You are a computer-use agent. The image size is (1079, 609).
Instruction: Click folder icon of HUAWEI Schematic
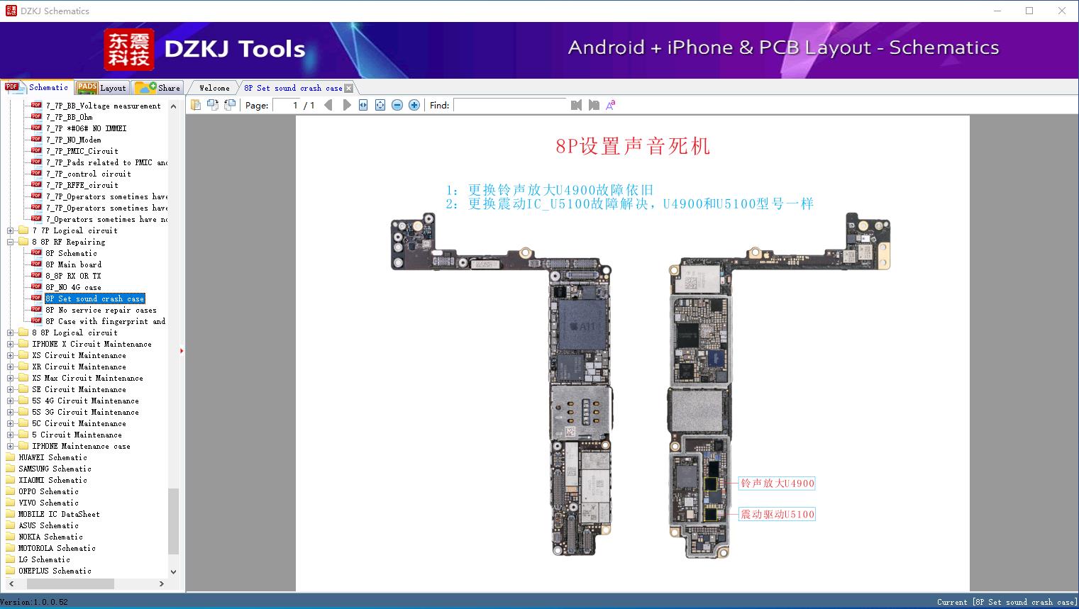tap(10, 457)
